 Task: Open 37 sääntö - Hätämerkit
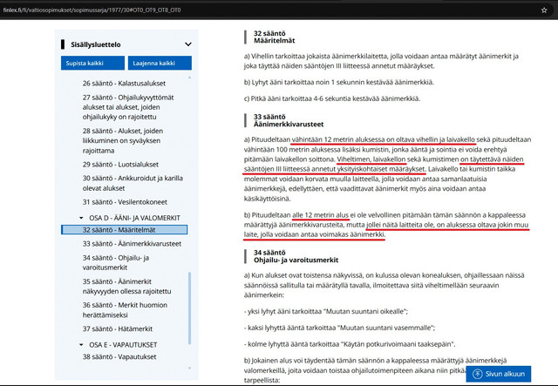tap(118, 328)
